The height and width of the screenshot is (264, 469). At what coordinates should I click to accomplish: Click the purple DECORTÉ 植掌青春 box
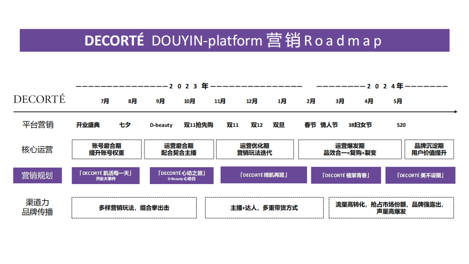tap(346, 175)
